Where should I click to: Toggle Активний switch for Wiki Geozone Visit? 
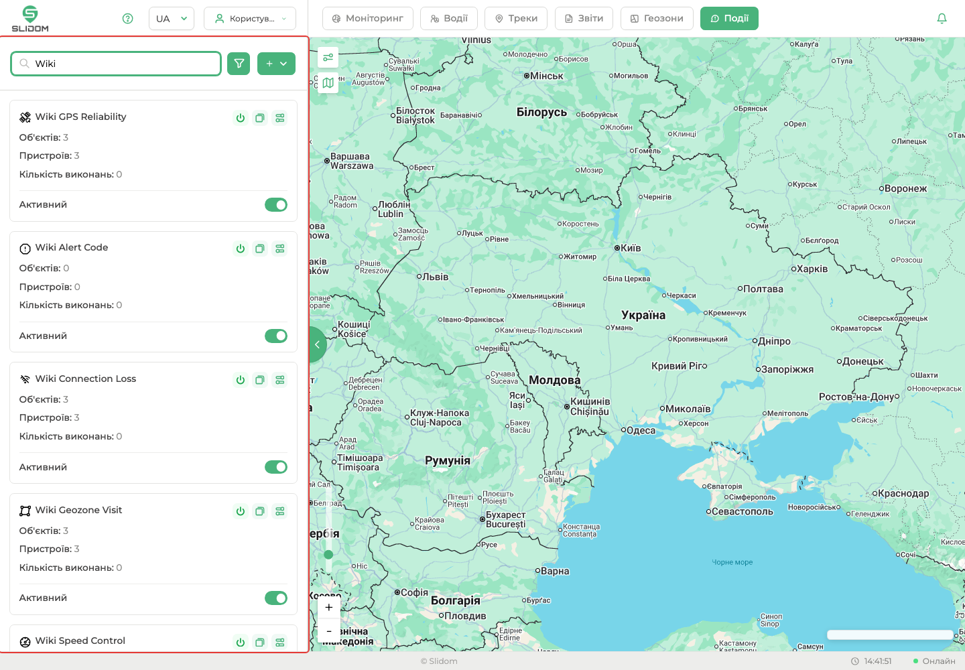click(276, 598)
